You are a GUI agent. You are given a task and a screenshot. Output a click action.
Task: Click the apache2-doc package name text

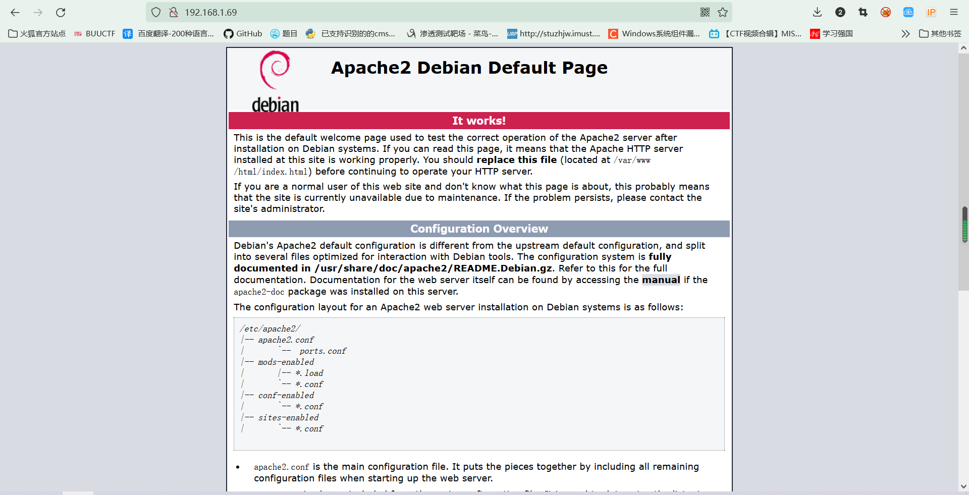point(259,292)
